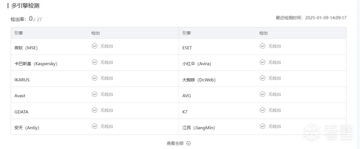The image size is (360, 149).
Task: Click the IKARUS row's check-circle icon
Action: [x=94, y=78]
